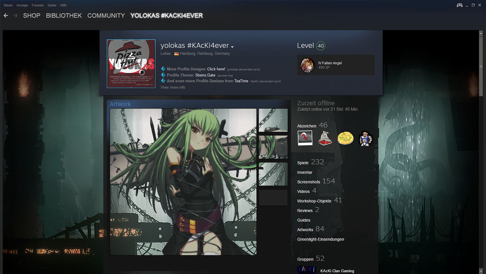This screenshot has width=486, height=274.
Task: Open the second small artwork thumbnail
Action: pos(273,147)
